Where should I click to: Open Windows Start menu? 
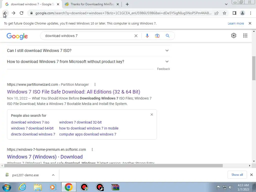[x=7, y=187]
